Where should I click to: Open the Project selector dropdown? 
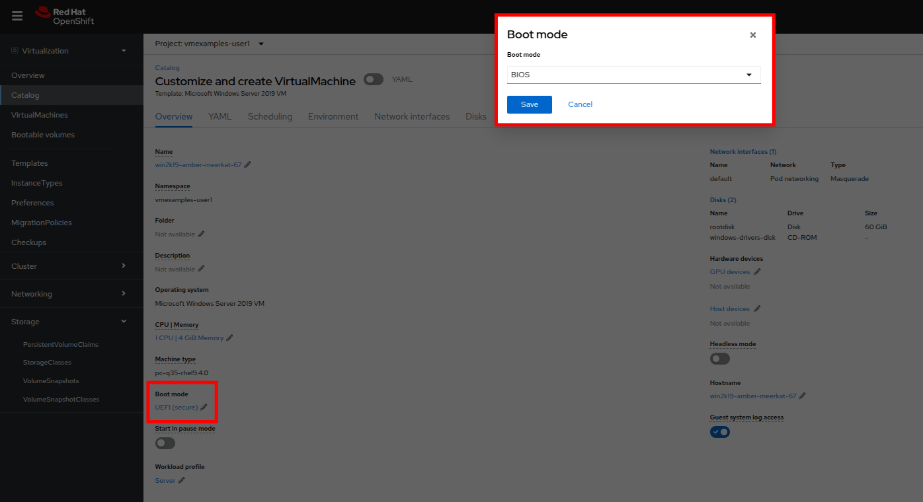tap(209, 44)
